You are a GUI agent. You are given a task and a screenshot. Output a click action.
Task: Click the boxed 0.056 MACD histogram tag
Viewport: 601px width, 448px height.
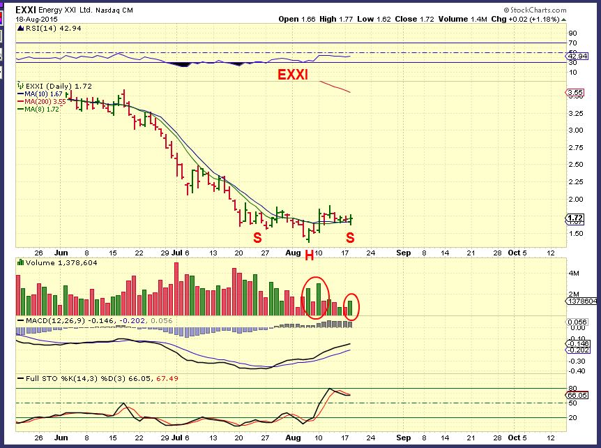pos(577,322)
